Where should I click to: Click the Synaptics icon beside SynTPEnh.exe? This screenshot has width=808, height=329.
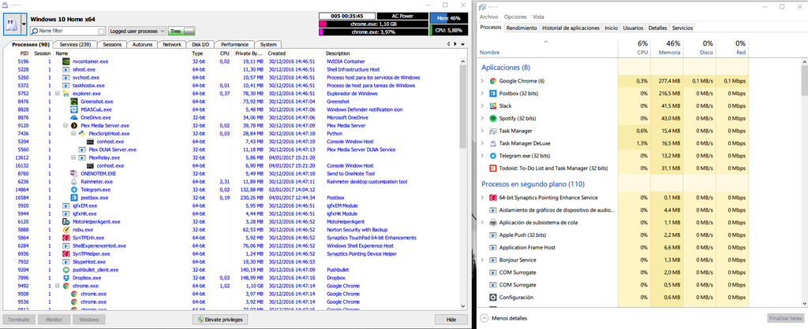[x=66, y=238]
